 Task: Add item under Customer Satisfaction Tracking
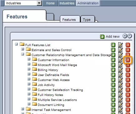click(113, 90)
